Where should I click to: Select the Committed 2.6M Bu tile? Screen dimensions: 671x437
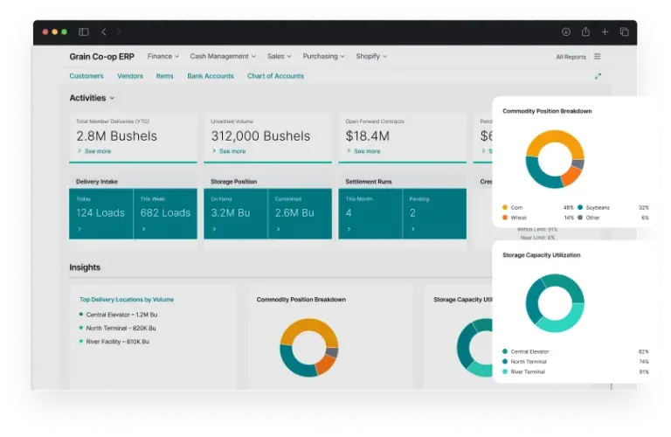(300, 213)
